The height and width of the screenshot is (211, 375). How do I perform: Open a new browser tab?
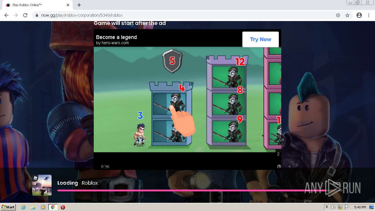[79, 5]
